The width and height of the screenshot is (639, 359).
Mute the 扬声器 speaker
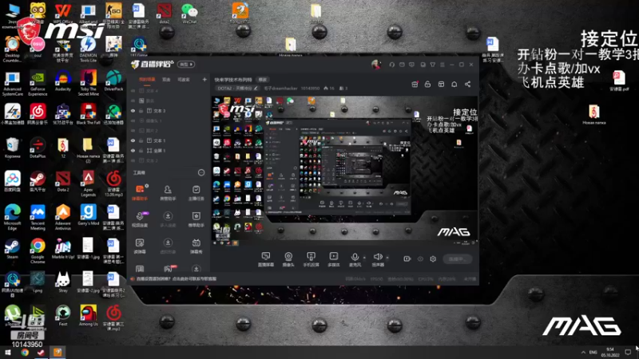377,258
